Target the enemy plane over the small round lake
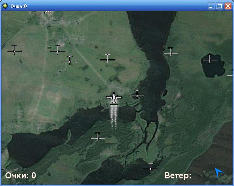The width and height of the screenshot is (234, 186). 209,59
